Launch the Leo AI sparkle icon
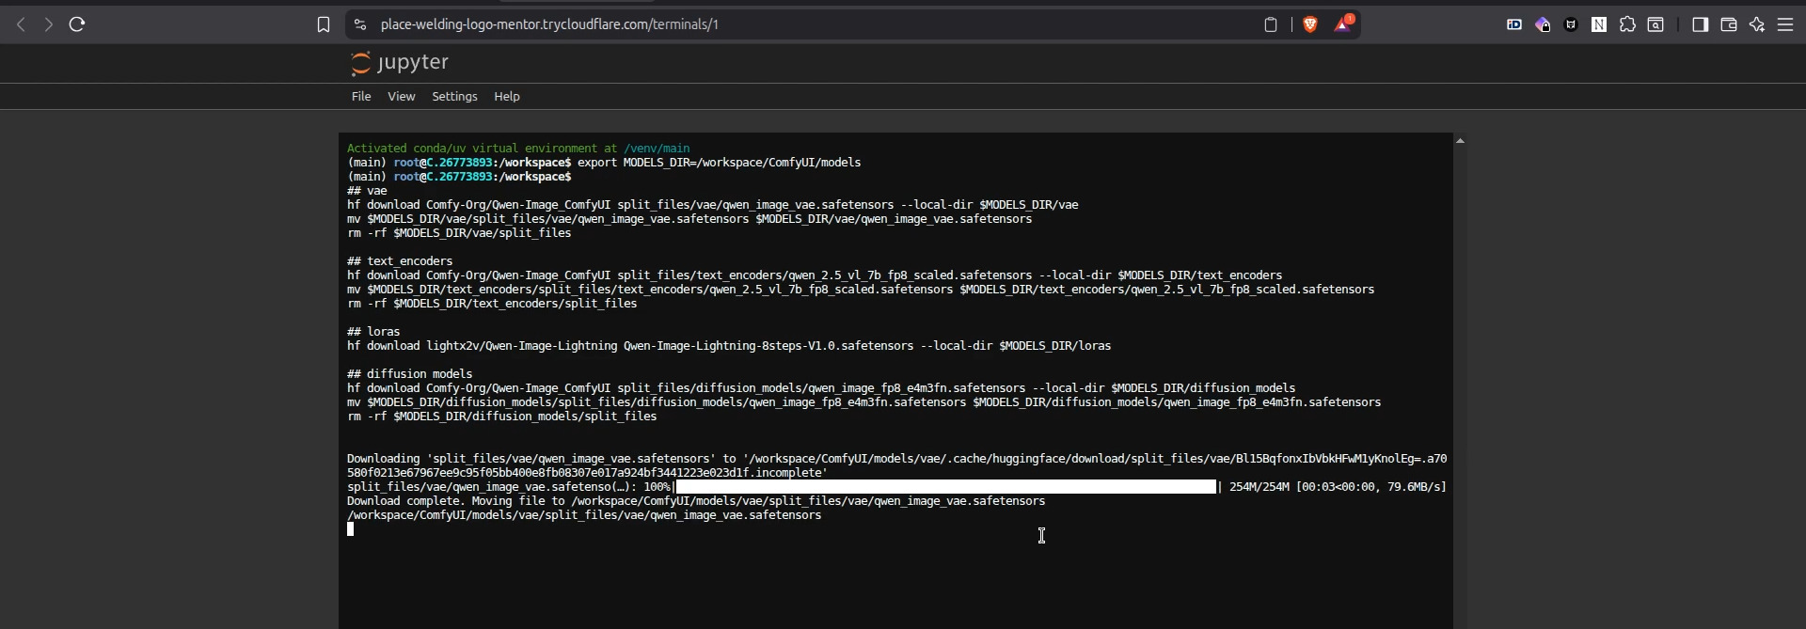 tap(1757, 24)
